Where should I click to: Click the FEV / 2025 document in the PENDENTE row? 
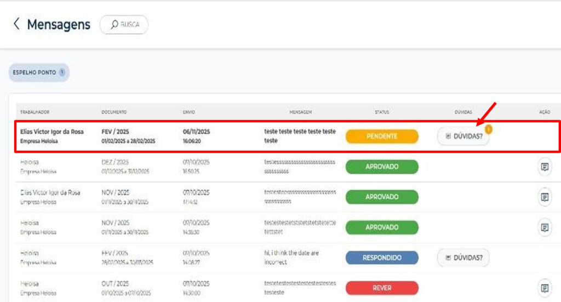[115, 132]
